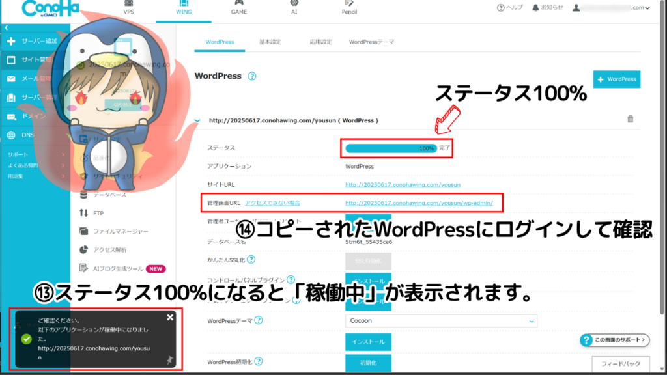667x375 pixels.
Task: Open この画面のサポート help bubble
Action: click(x=615, y=340)
